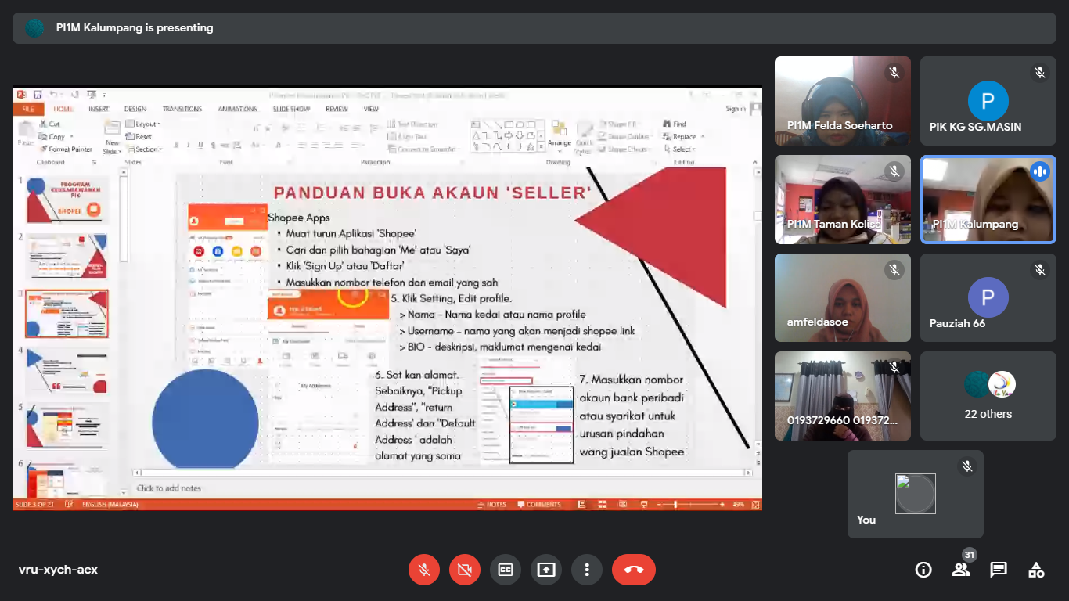Click the PowerPoint HOME ribbon tab
This screenshot has width=1069, height=601.
pyautogui.click(x=63, y=110)
